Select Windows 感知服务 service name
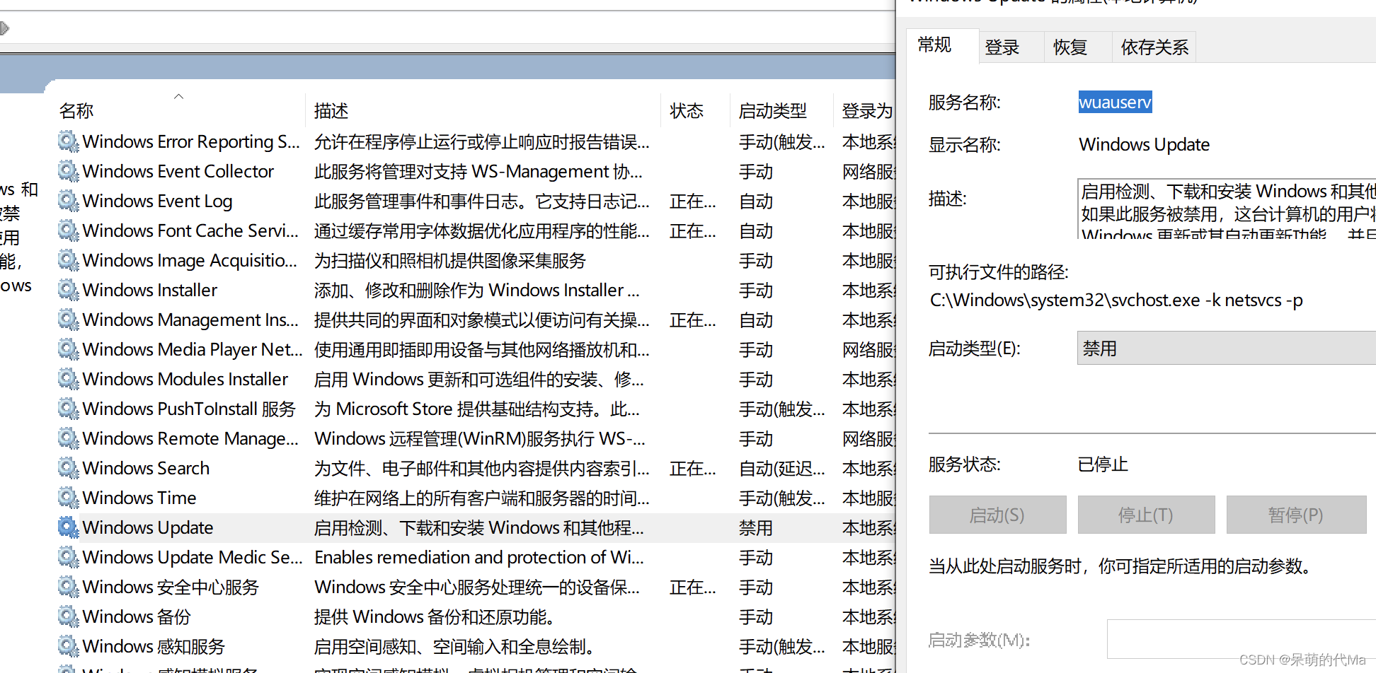Viewport: 1376px width, 673px height. (154, 646)
